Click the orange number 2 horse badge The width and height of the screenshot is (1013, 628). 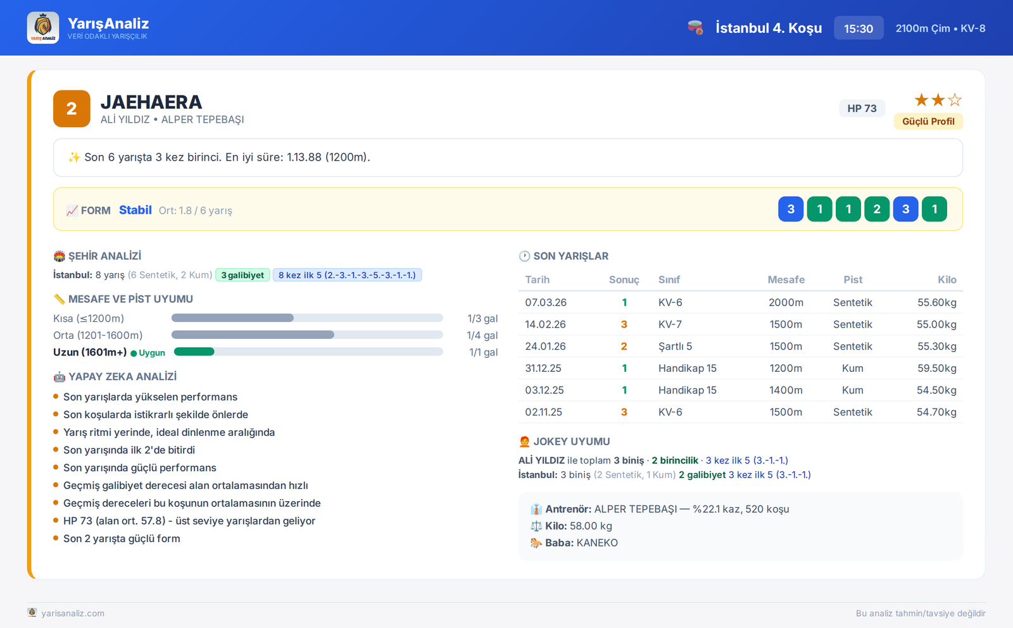point(72,109)
